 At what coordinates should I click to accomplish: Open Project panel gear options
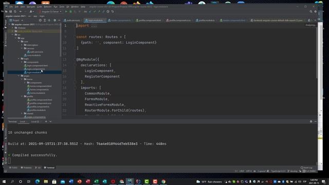[55, 21]
